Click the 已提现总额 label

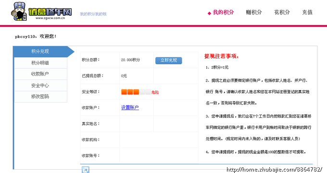point(93,76)
